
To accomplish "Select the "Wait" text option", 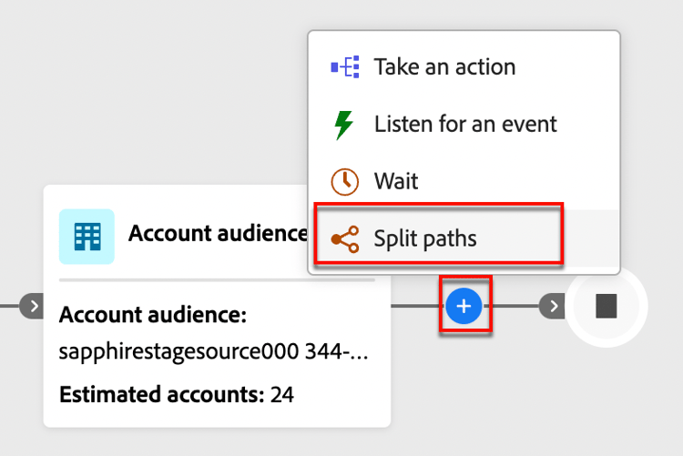I will point(396,181).
